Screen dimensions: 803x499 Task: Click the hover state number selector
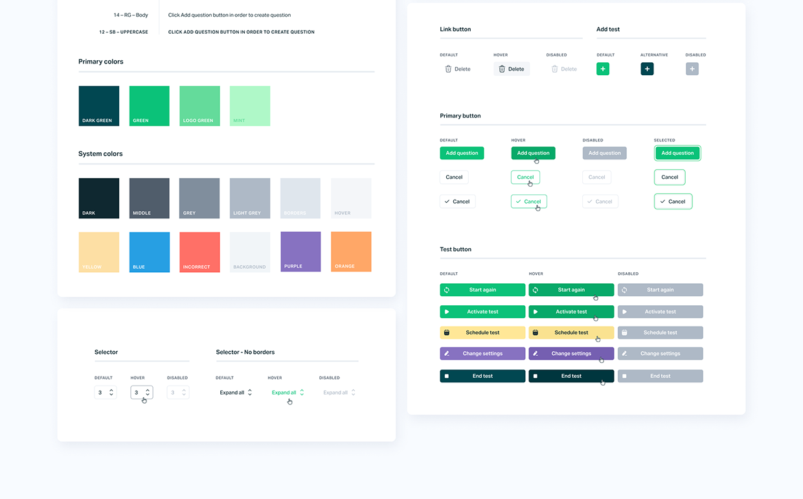(141, 393)
